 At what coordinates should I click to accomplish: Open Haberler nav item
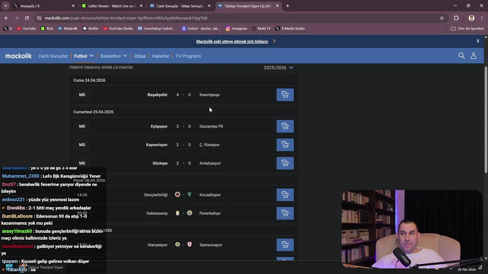161,56
